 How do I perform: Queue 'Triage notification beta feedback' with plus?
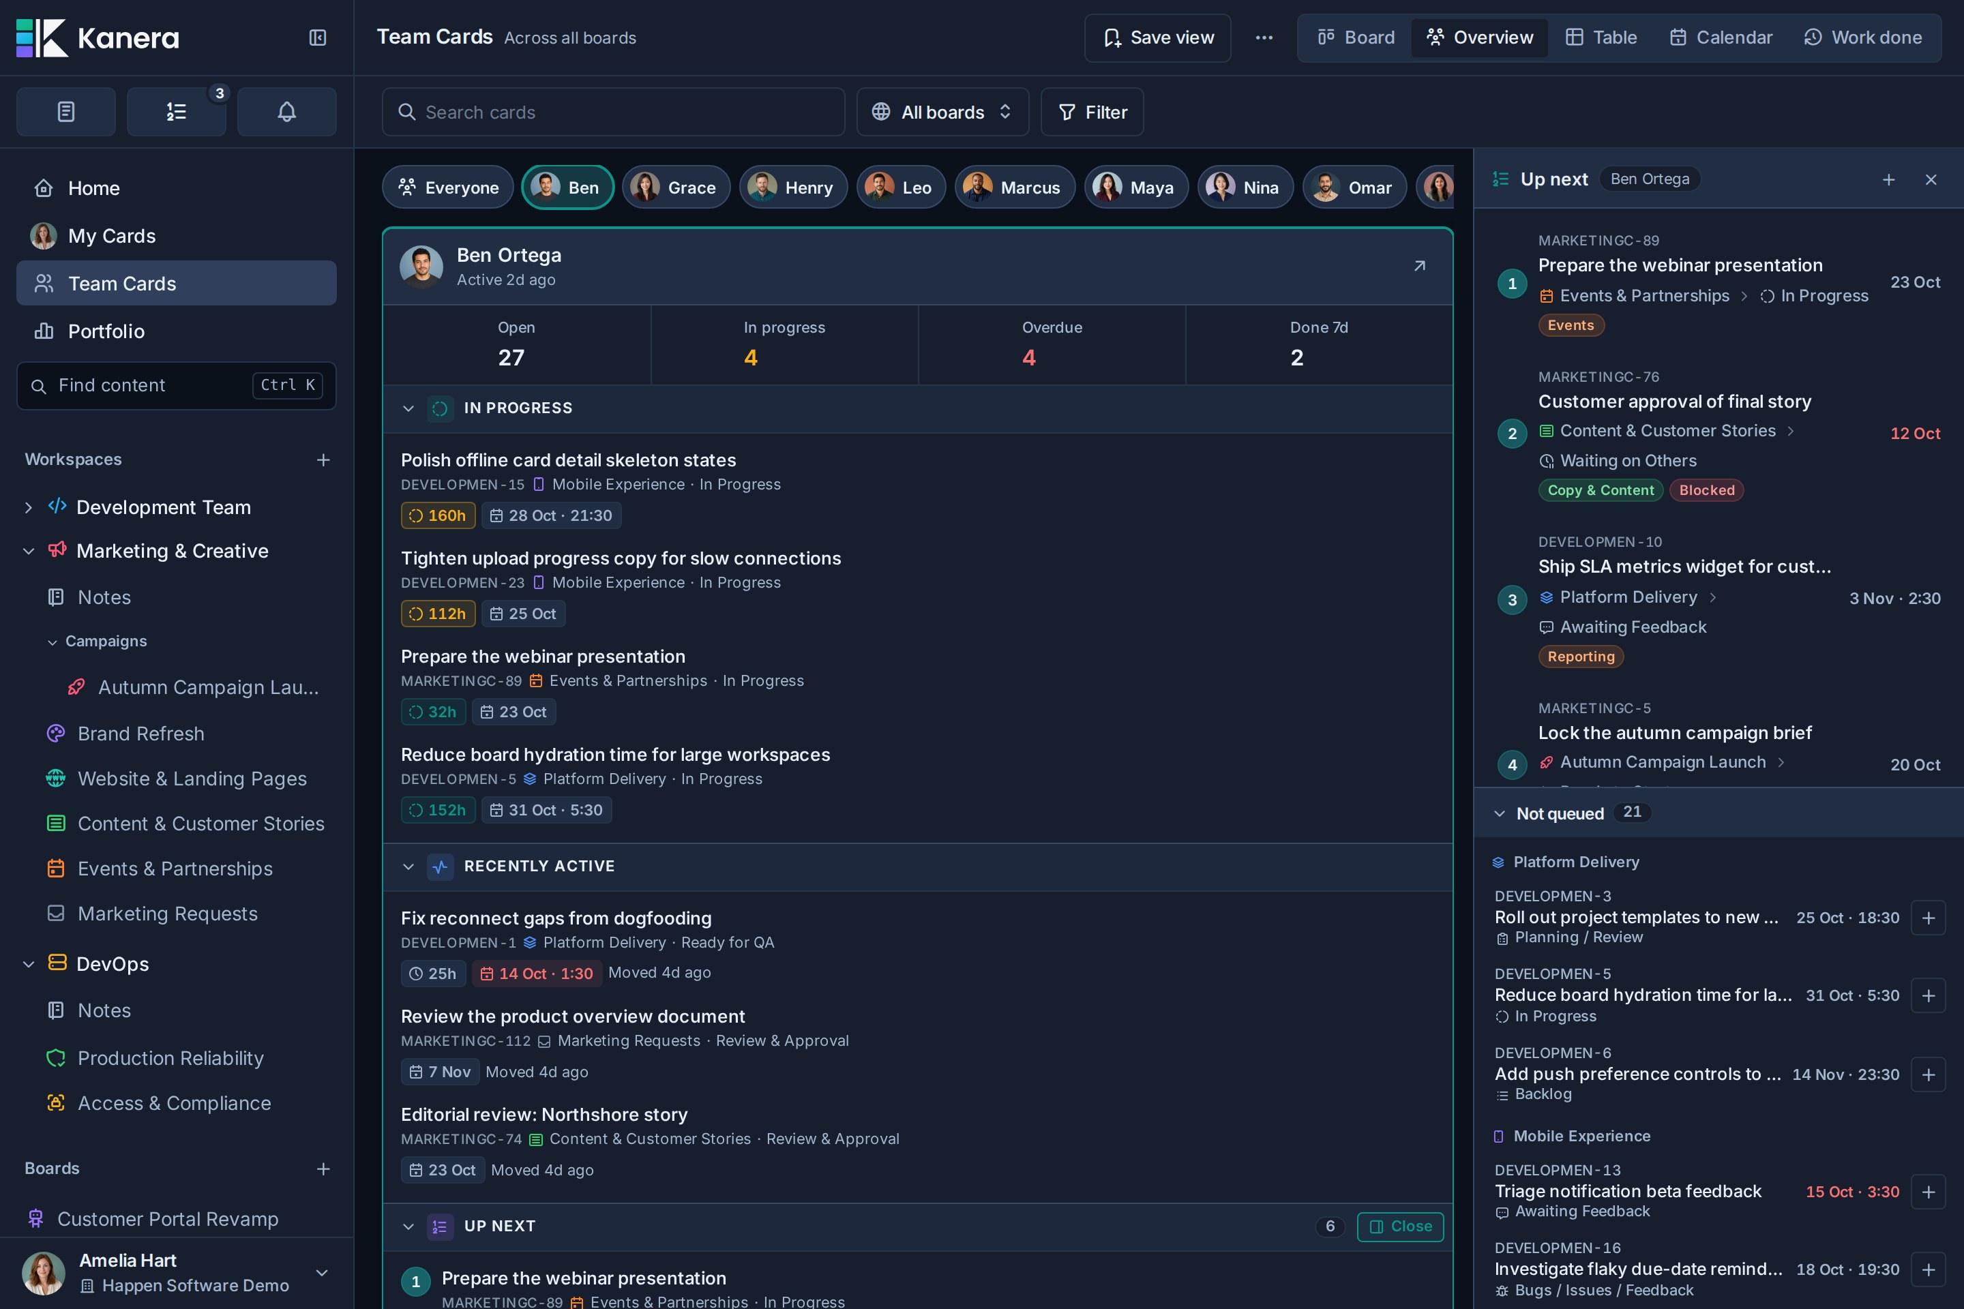pos(1928,1192)
